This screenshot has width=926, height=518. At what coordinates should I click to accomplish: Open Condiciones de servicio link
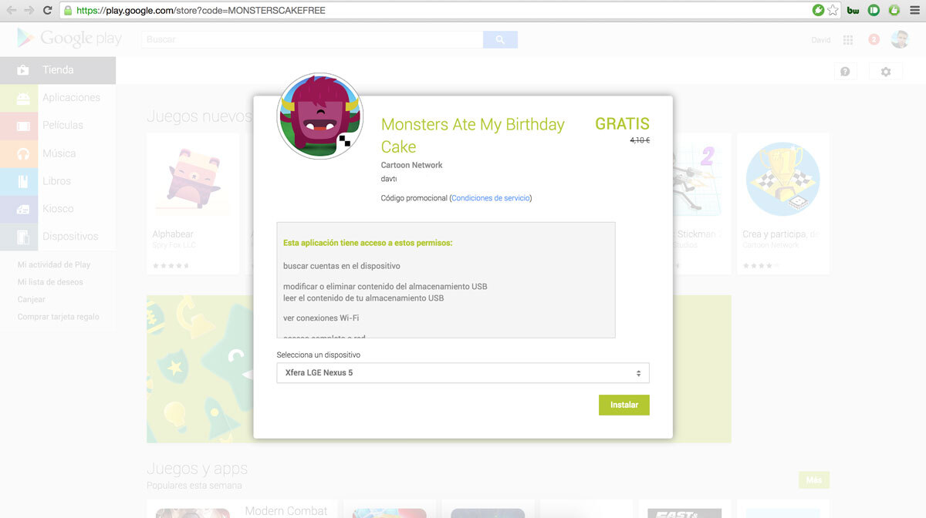coord(491,198)
